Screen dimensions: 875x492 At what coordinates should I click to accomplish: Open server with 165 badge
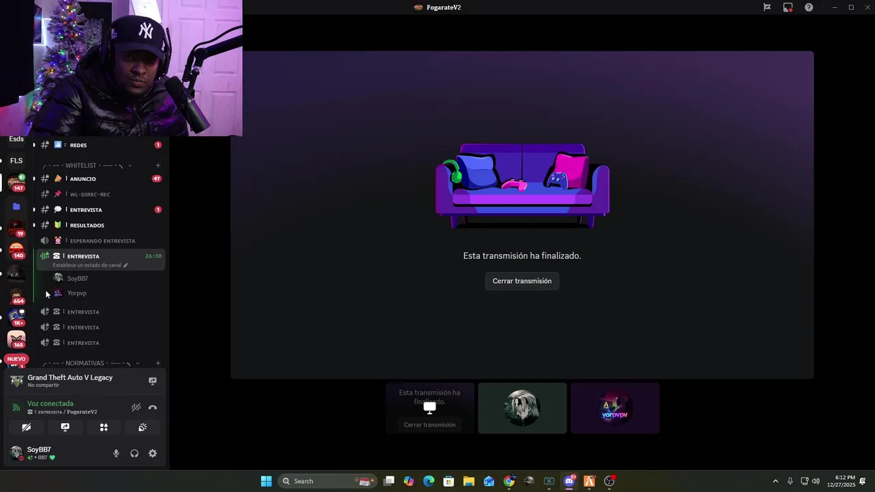point(16,340)
